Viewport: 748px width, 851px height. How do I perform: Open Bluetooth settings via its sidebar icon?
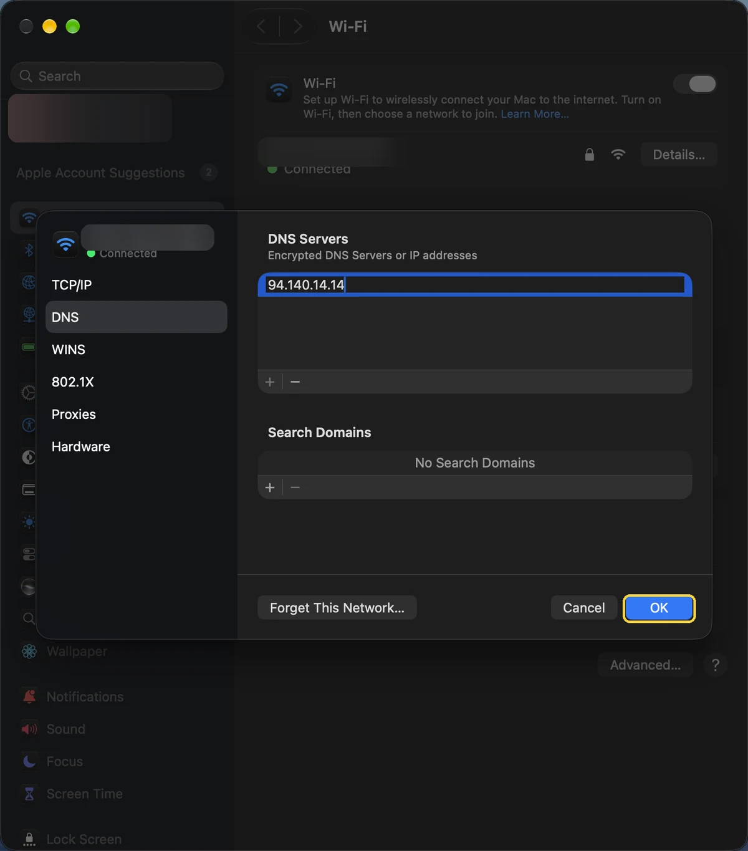29,249
